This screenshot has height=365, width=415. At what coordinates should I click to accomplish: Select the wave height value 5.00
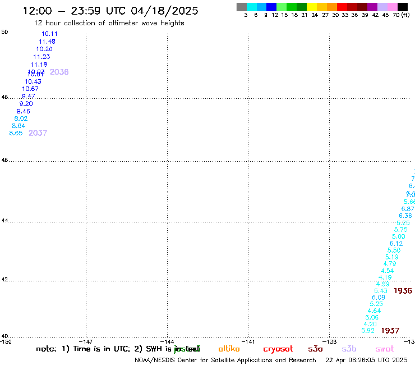(399, 236)
